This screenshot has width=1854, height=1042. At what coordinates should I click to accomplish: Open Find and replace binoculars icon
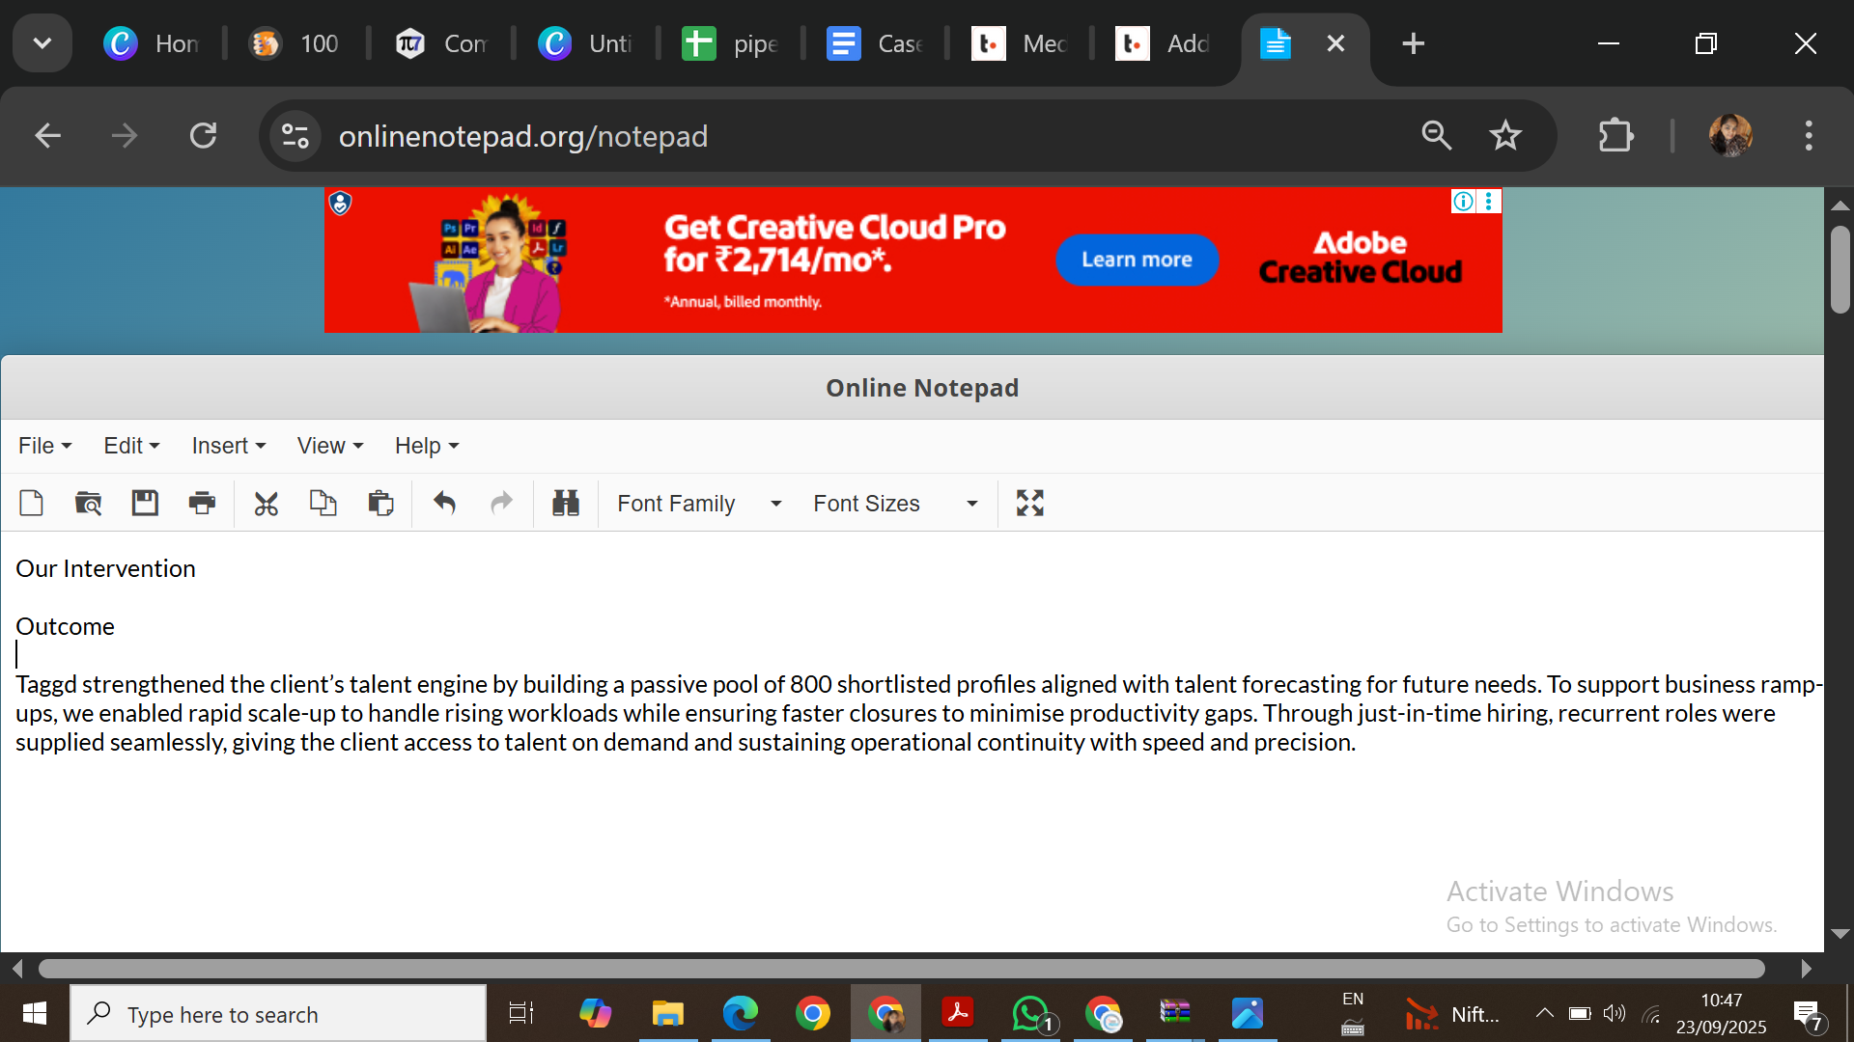pos(566,503)
